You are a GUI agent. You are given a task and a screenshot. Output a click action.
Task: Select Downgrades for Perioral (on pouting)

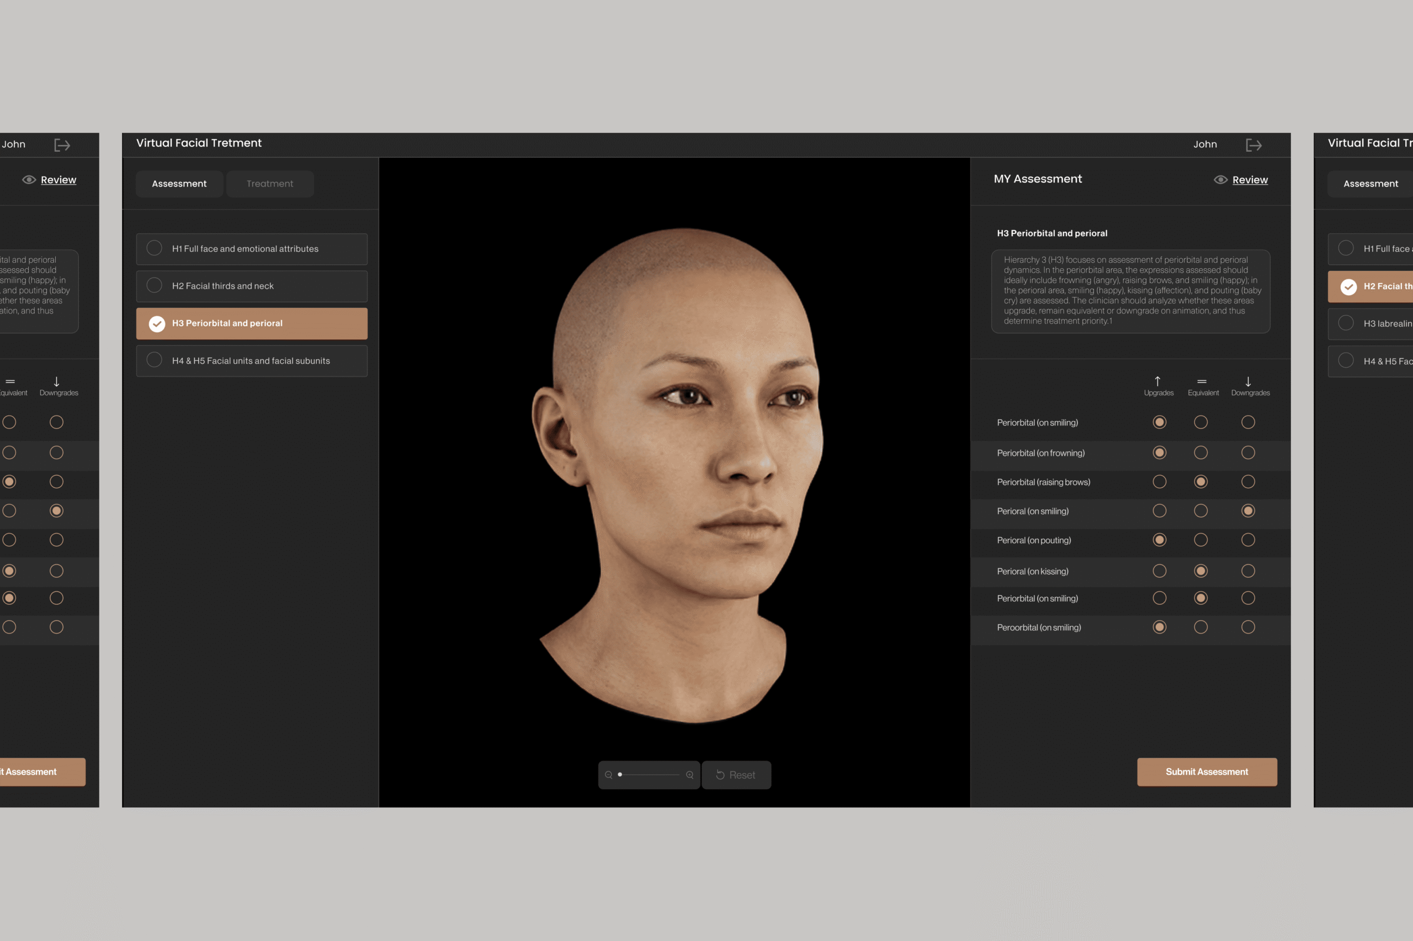tap(1248, 540)
